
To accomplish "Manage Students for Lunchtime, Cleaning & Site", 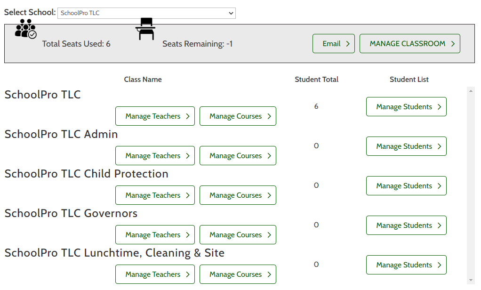I will tap(406, 265).
